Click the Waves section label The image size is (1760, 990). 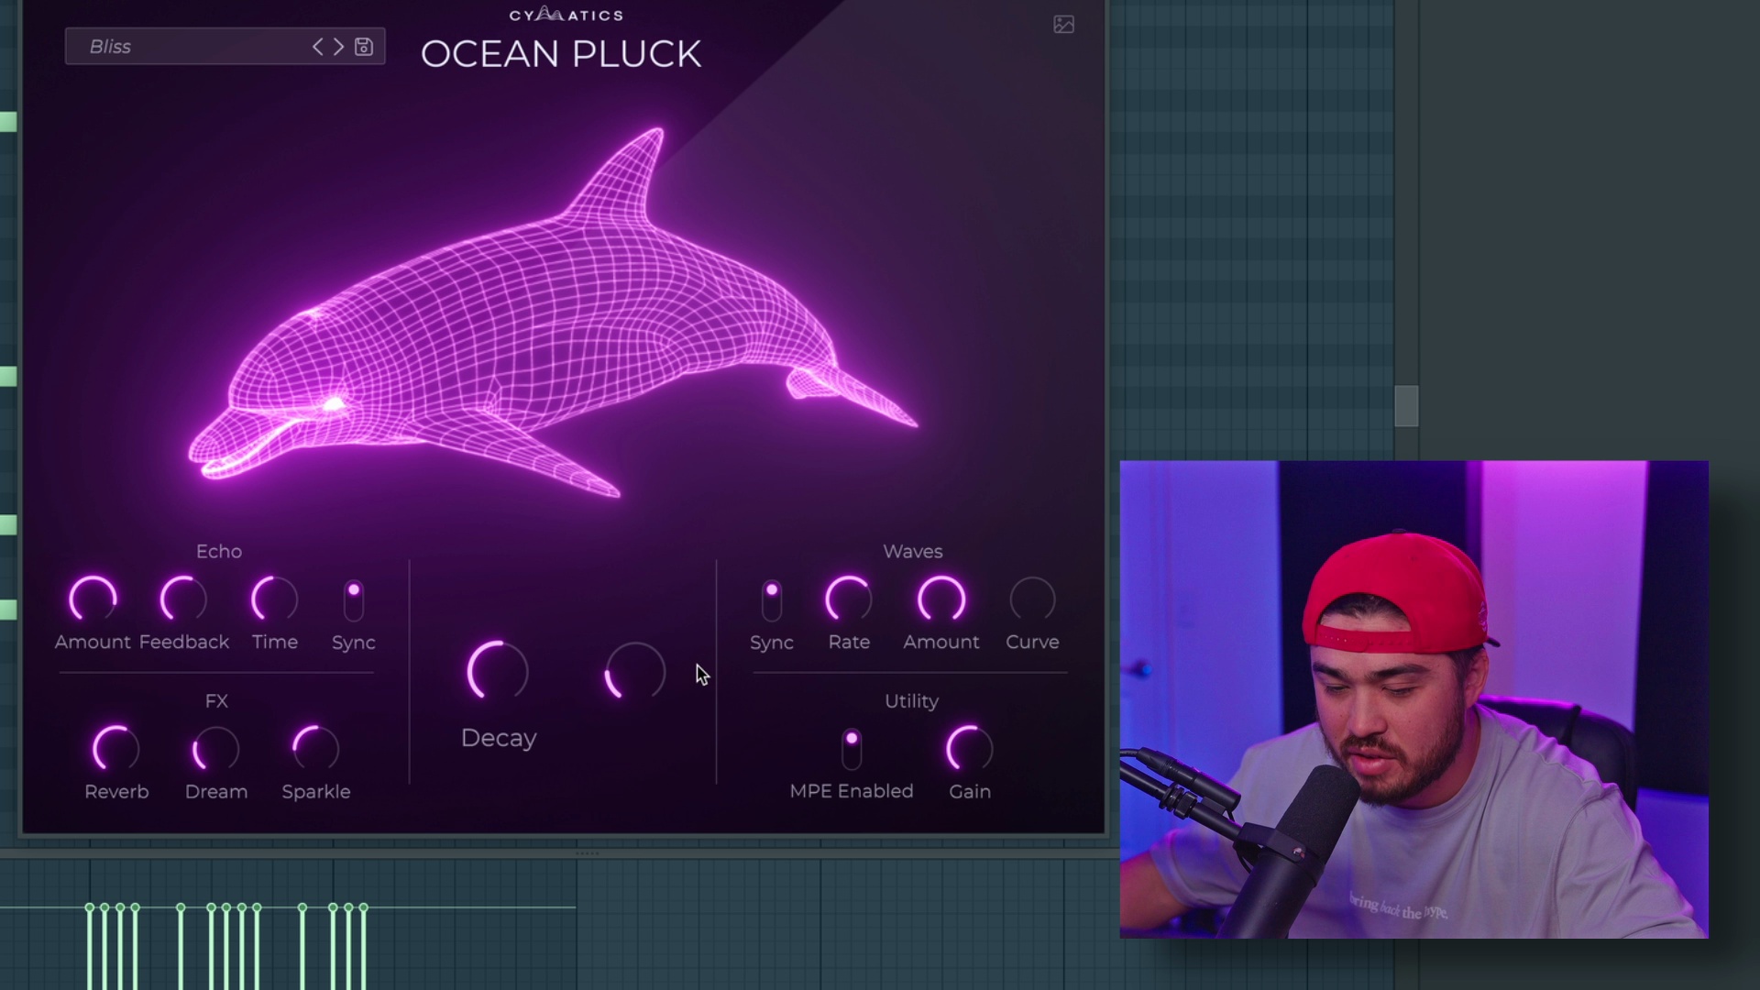click(912, 551)
